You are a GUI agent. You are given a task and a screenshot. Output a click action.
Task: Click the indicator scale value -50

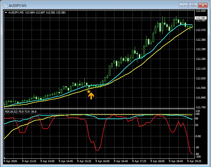click(x=197, y=148)
